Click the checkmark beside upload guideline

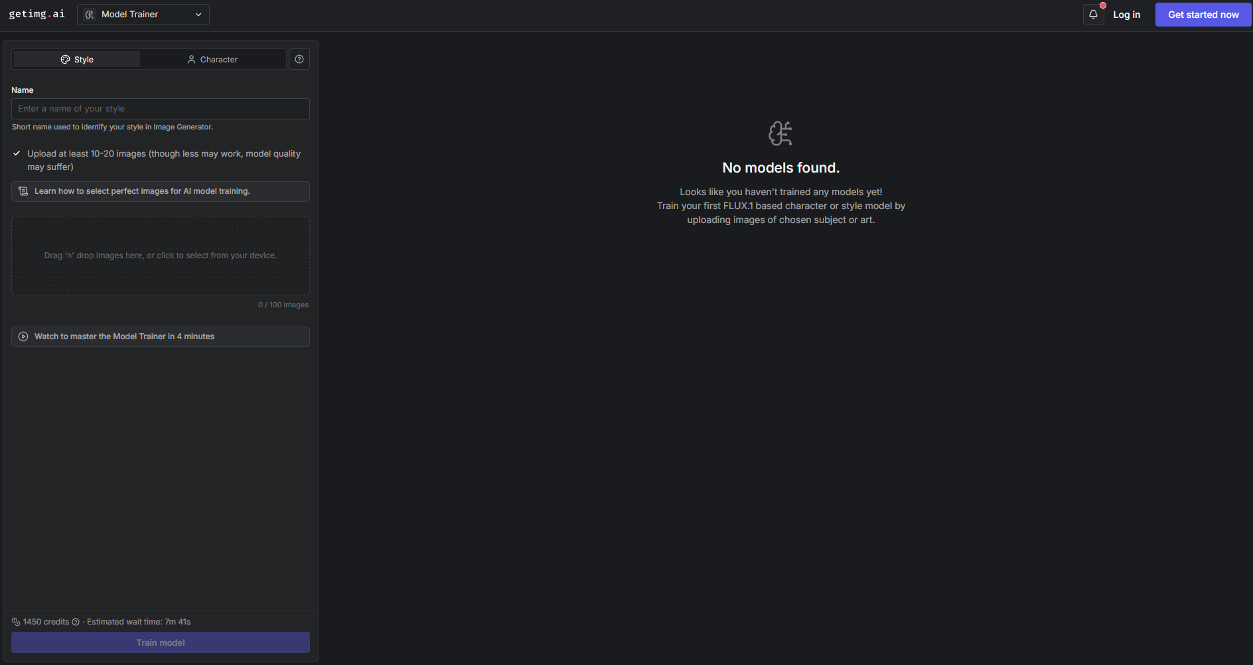tap(17, 153)
